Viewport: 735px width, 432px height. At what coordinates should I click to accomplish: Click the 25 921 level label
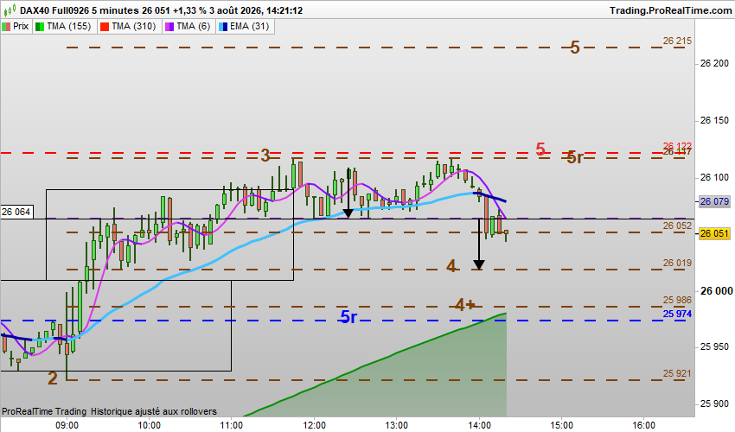(x=677, y=373)
